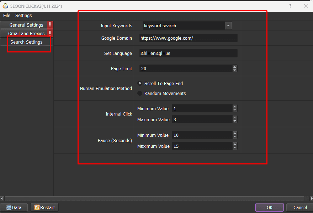The width and height of the screenshot is (313, 213).
Task: Click the horizontal scrollbar left arrow
Action: (2, 198)
